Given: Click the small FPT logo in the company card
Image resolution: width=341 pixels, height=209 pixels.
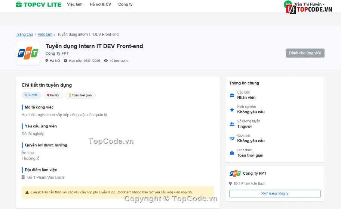Looking at the screenshot, I should 235,174.
